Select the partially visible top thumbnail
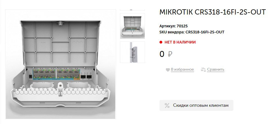Image resolution: width=274 pixels, height=124 pixels. click(x=132, y=10)
